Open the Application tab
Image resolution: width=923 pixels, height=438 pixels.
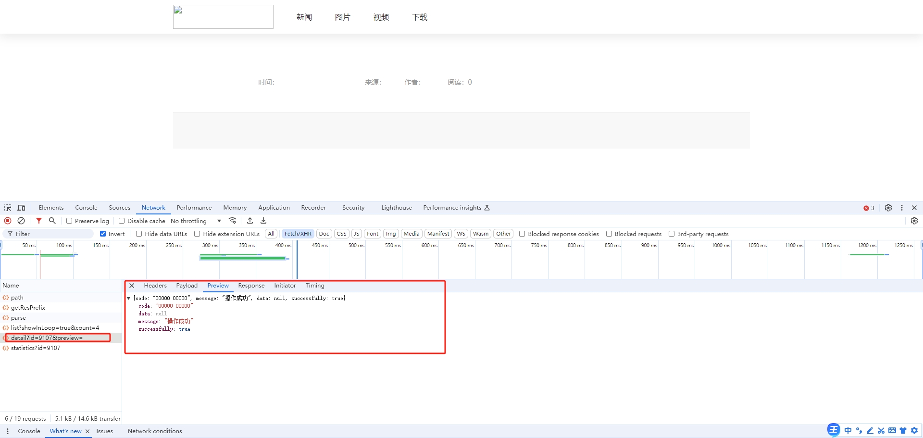click(x=274, y=208)
